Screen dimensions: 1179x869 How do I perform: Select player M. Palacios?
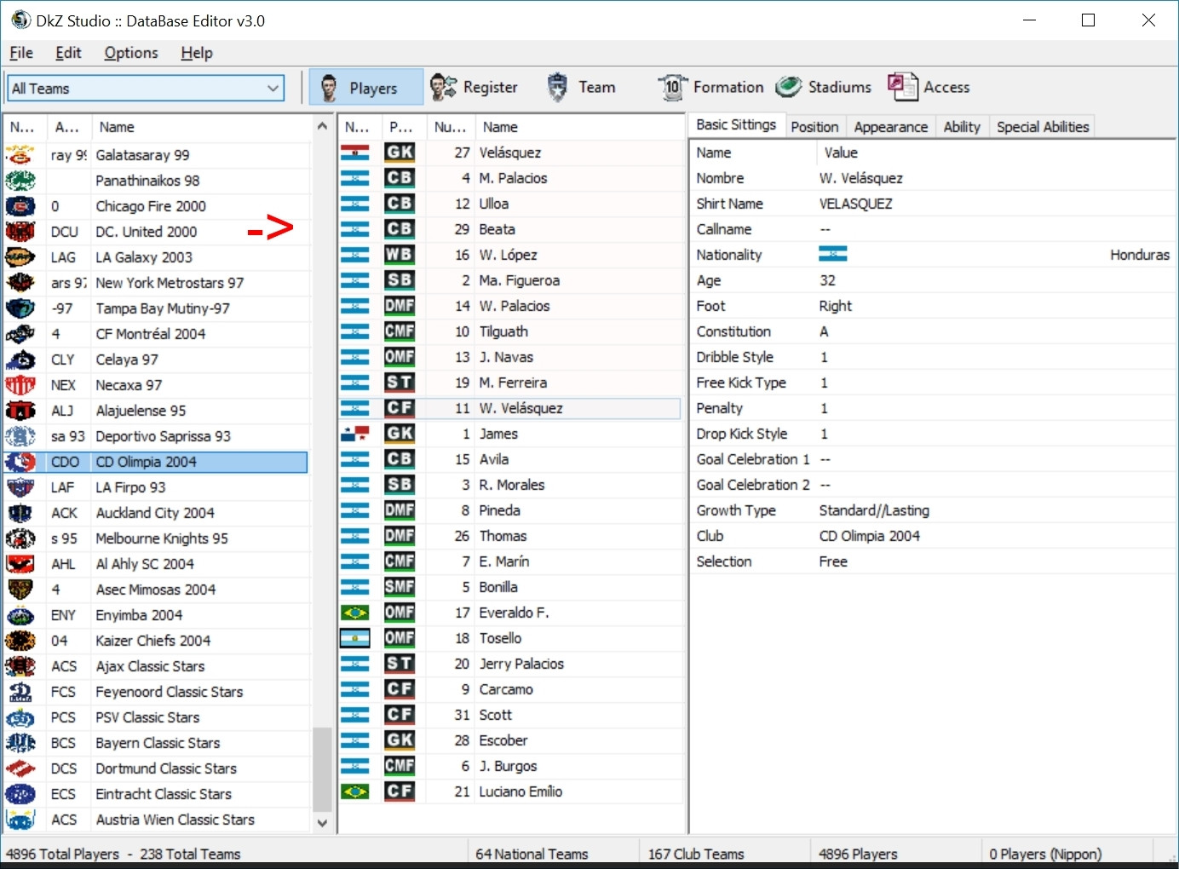point(513,178)
